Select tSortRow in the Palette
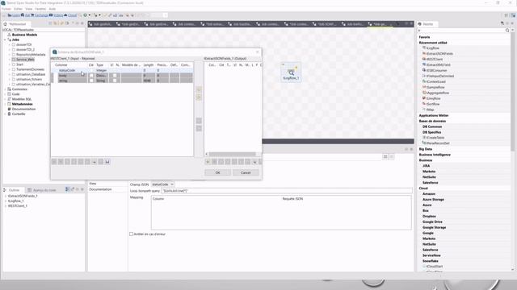517x290 pixels. pyautogui.click(x=432, y=104)
